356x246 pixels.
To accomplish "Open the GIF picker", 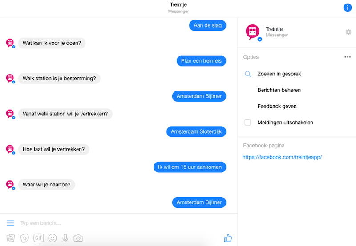I will pos(39,238).
